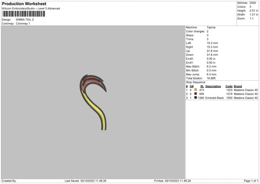The width and height of the screenshot is (260, 184).
Task: Click the Max Stitch value '6.2 mm'
Action: 211,66
